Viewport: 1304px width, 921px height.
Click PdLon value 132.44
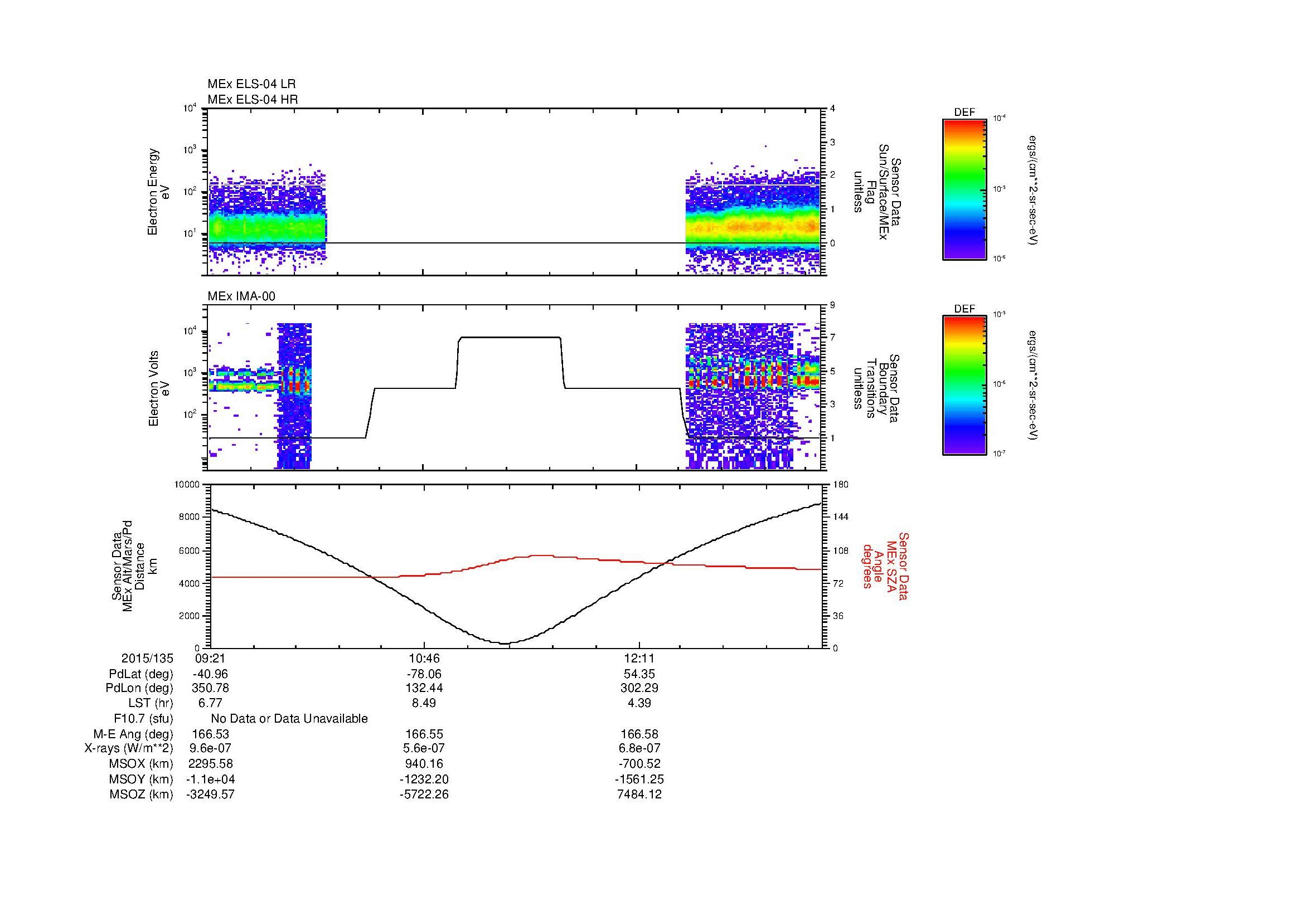coord(424,688)
